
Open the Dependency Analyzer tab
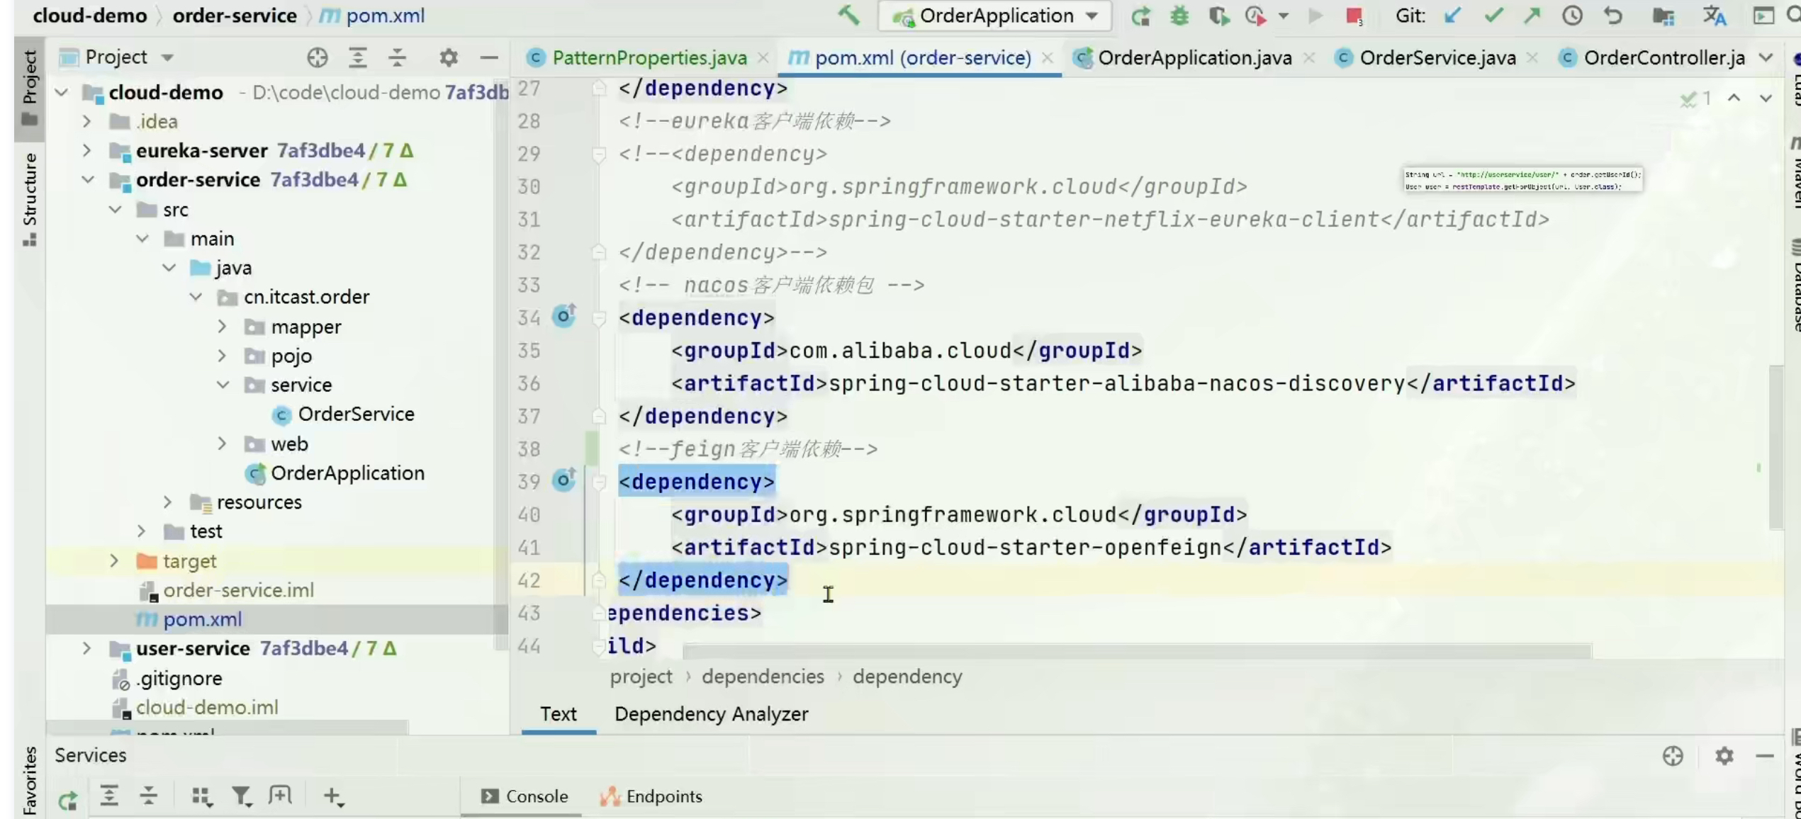711,714
